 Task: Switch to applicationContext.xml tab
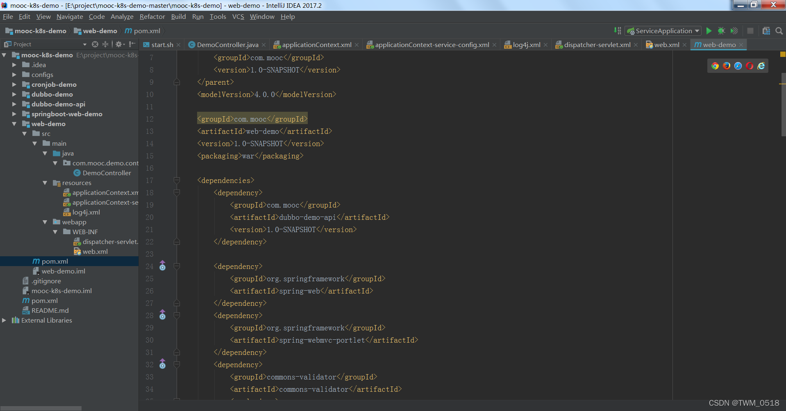[316, 45]
